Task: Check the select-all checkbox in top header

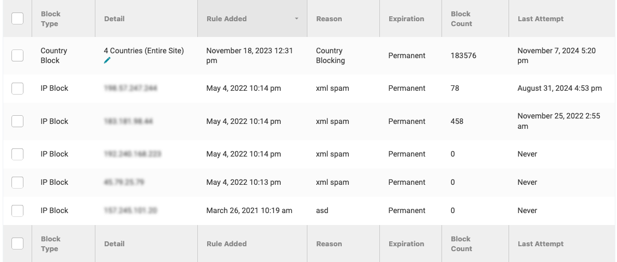Action: tap(17, 18)
